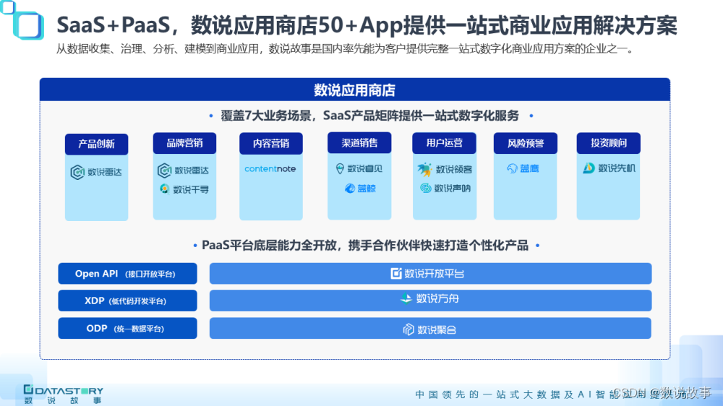Click the Open API (接口开放平台) button

pyautogui.click(x=127, y=274)
